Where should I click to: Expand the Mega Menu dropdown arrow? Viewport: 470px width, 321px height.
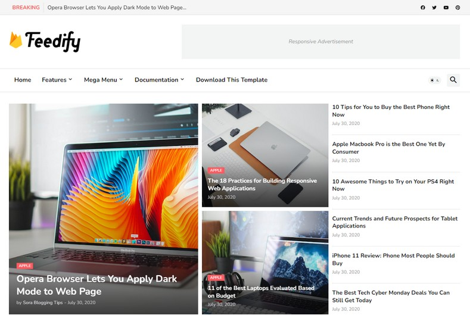[121, 79]
